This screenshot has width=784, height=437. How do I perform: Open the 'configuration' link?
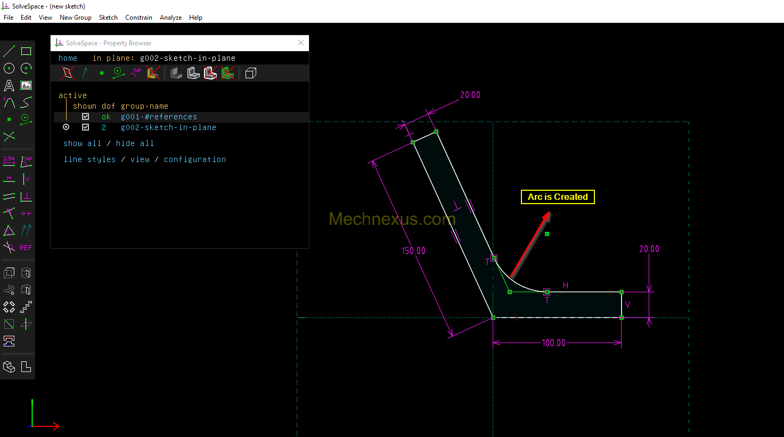click(194, 159)
